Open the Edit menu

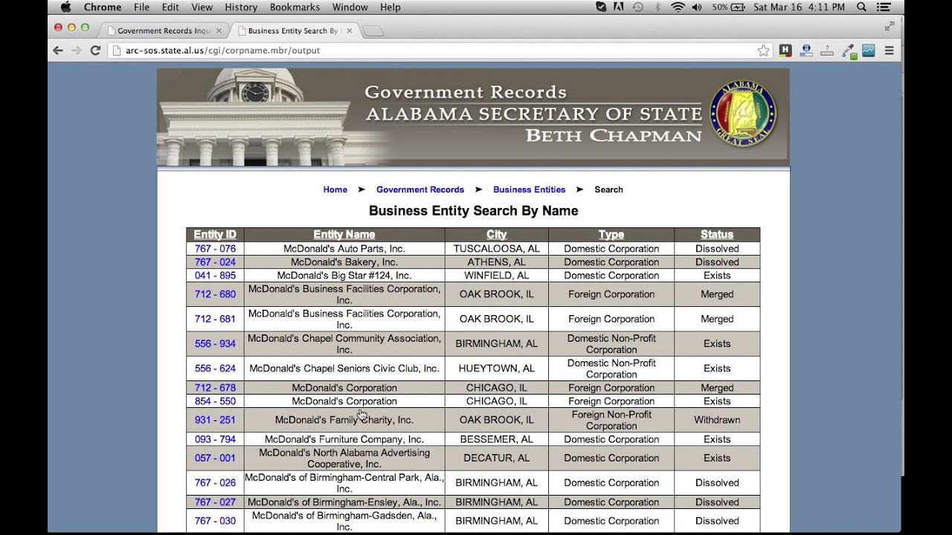170,7
